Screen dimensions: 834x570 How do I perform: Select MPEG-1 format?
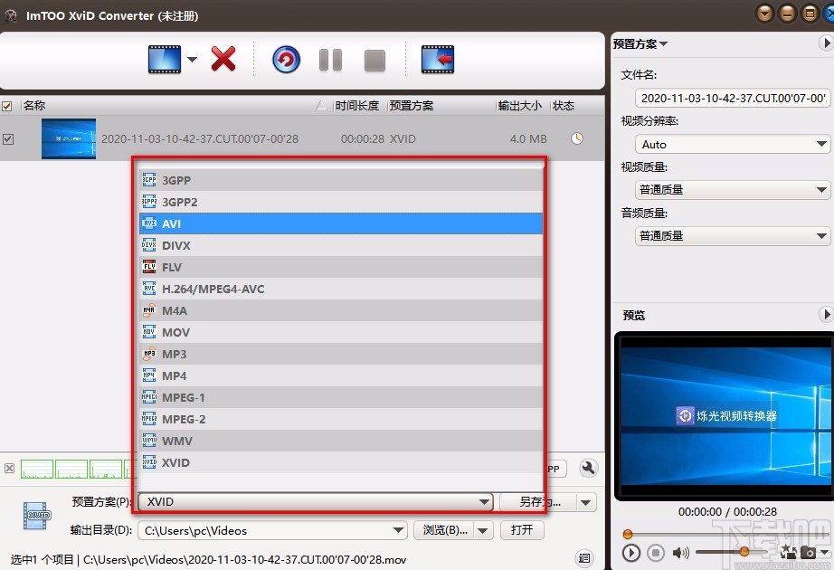tap(341, 397)
